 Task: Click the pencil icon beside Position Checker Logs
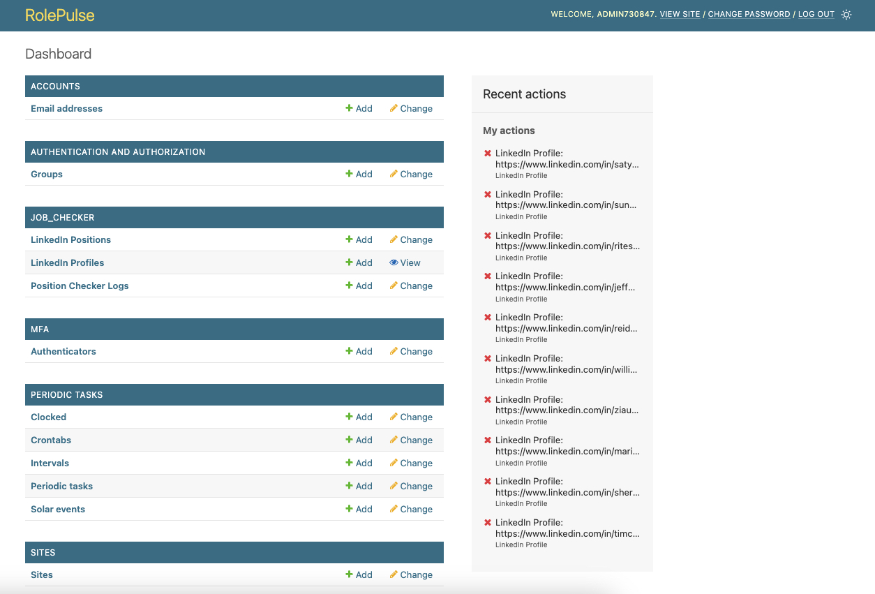394,285
